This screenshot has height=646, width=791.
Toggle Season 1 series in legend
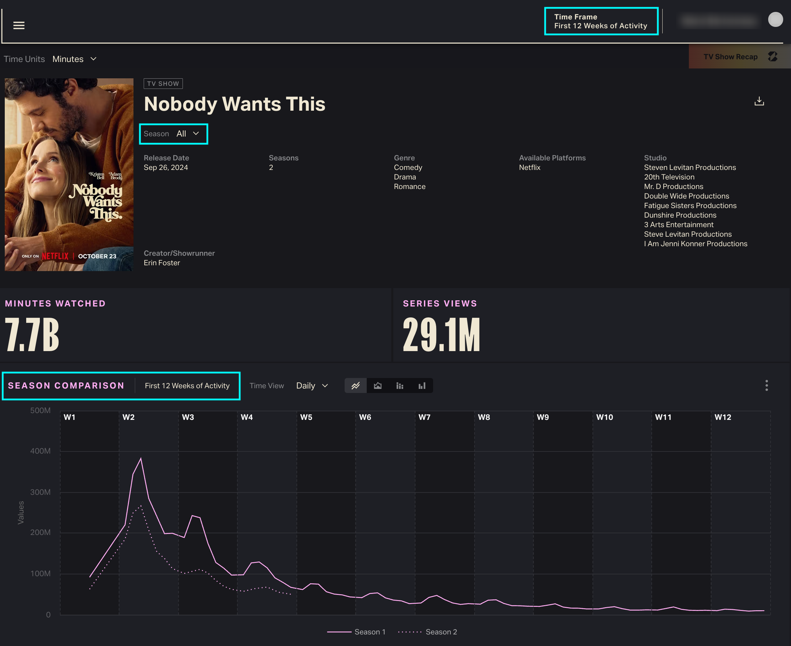point(369,632)
